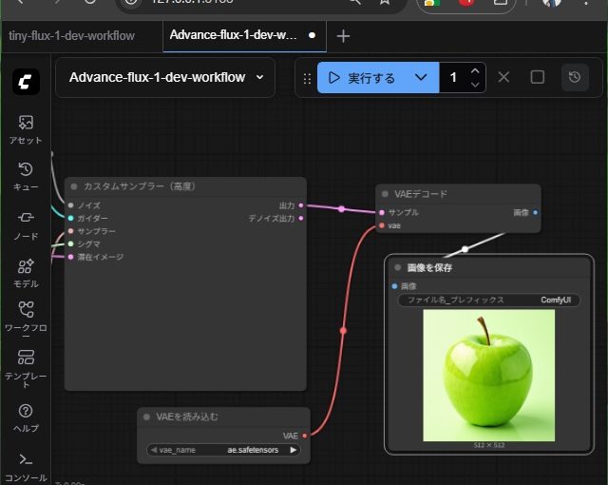Click the 出力 output socket
Image resolution: width=608 pixels, height=485 pixels.
(x=301, y=205)
